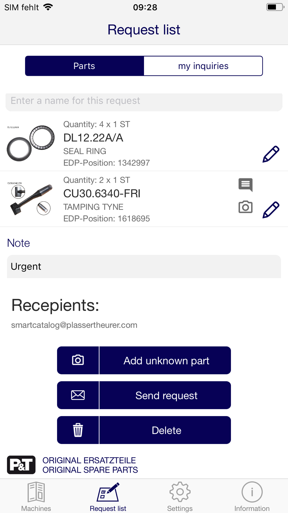This screenshot has width=288, height=513.
Task: Switch to my inquiries tab
Action: coord(203,66)
